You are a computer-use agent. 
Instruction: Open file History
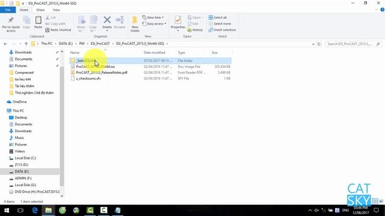pos(195,30)
